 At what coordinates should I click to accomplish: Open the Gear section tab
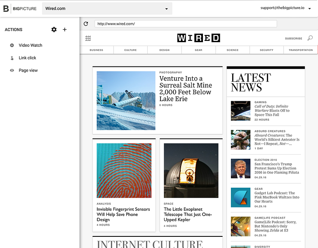[x=198, y=50]
